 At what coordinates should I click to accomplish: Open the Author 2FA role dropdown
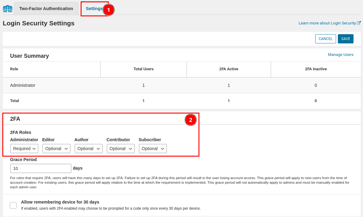click(88, 149)
